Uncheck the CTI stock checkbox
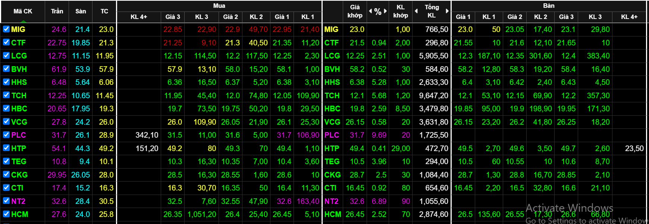649x224 pixels. click(x=6, y=188)
